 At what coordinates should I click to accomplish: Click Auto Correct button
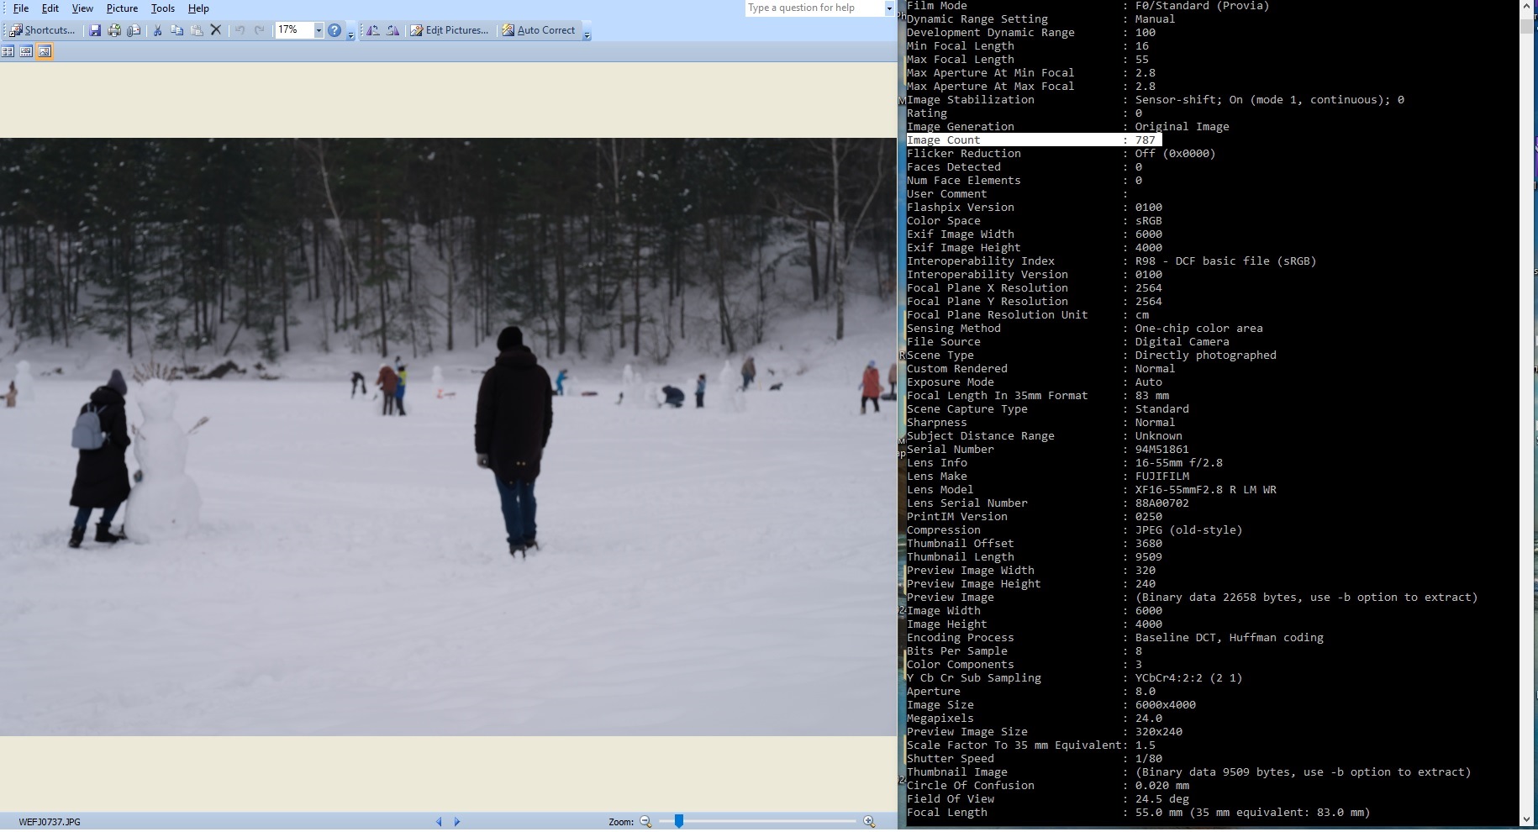pyautogui.click(x=539, y=30)
